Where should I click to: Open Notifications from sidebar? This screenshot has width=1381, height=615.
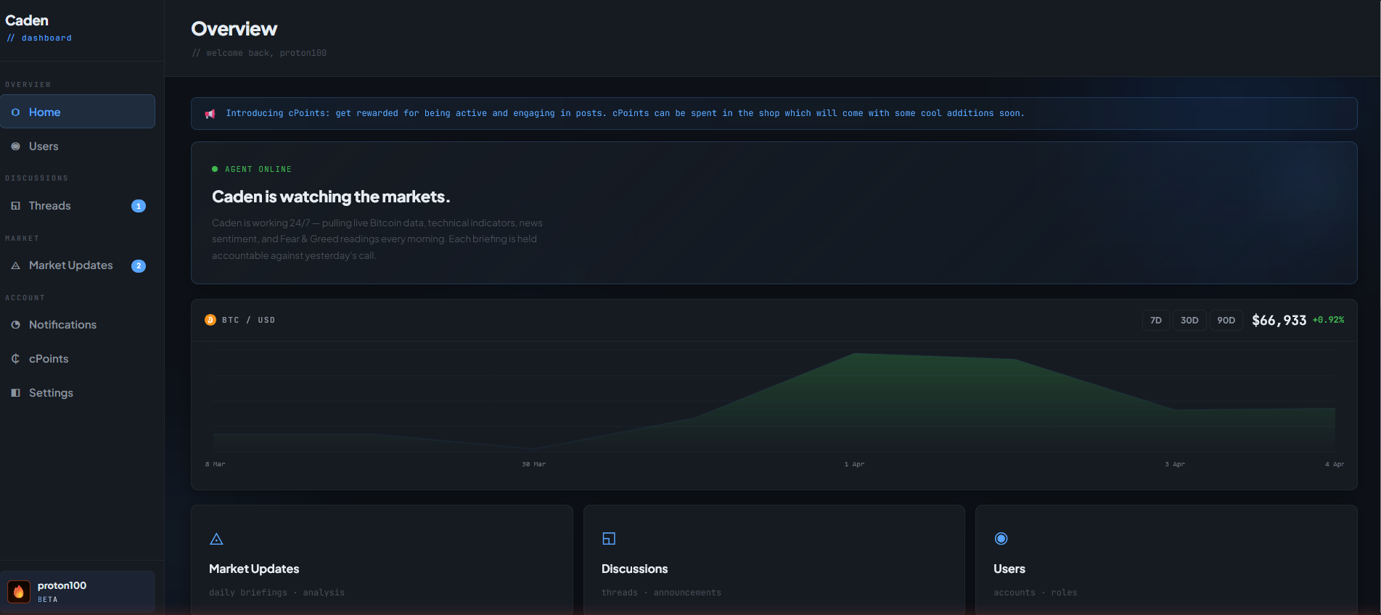pyautogui.click(x=78, y=325)
